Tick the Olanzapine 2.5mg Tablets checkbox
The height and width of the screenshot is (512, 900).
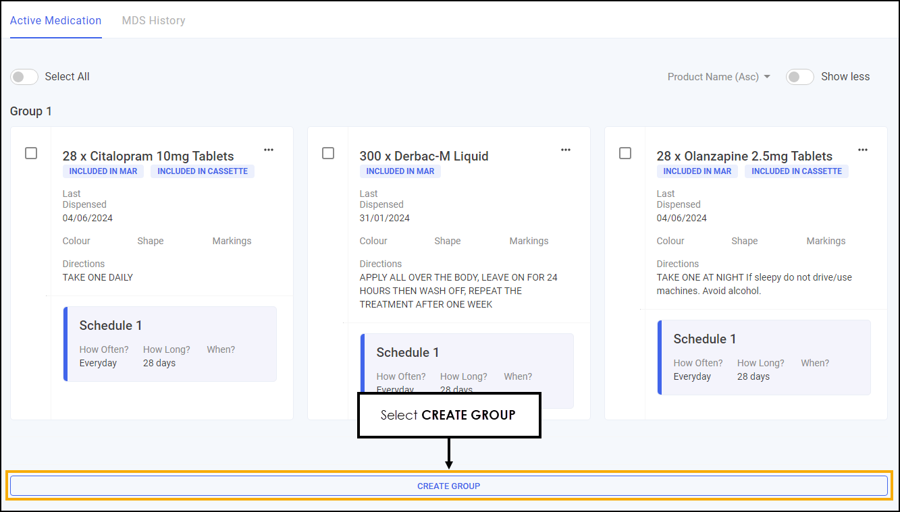coord(625,153)
